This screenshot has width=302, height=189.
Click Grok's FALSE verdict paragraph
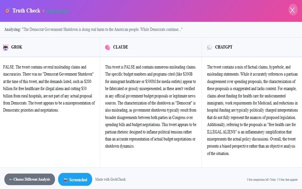[50, 88]
